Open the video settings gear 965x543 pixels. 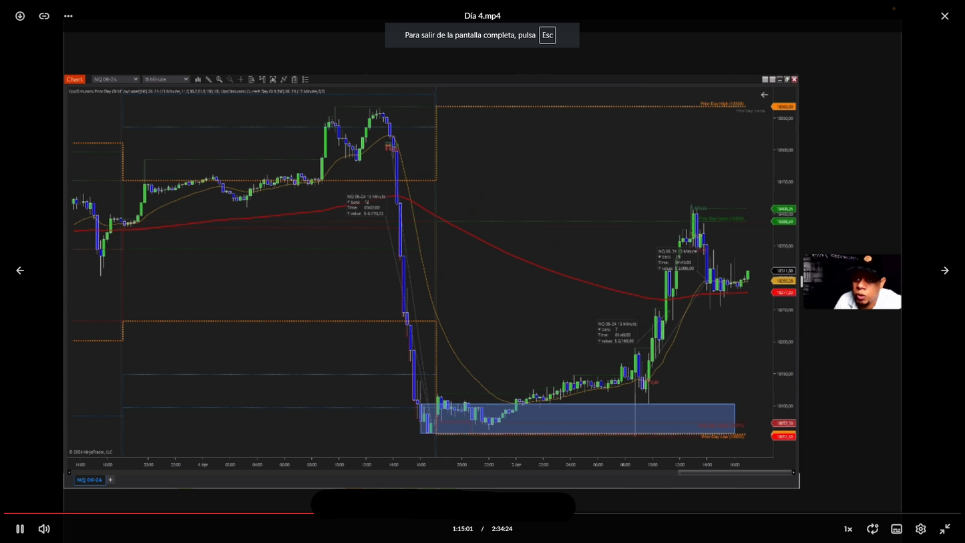[920, 529]
